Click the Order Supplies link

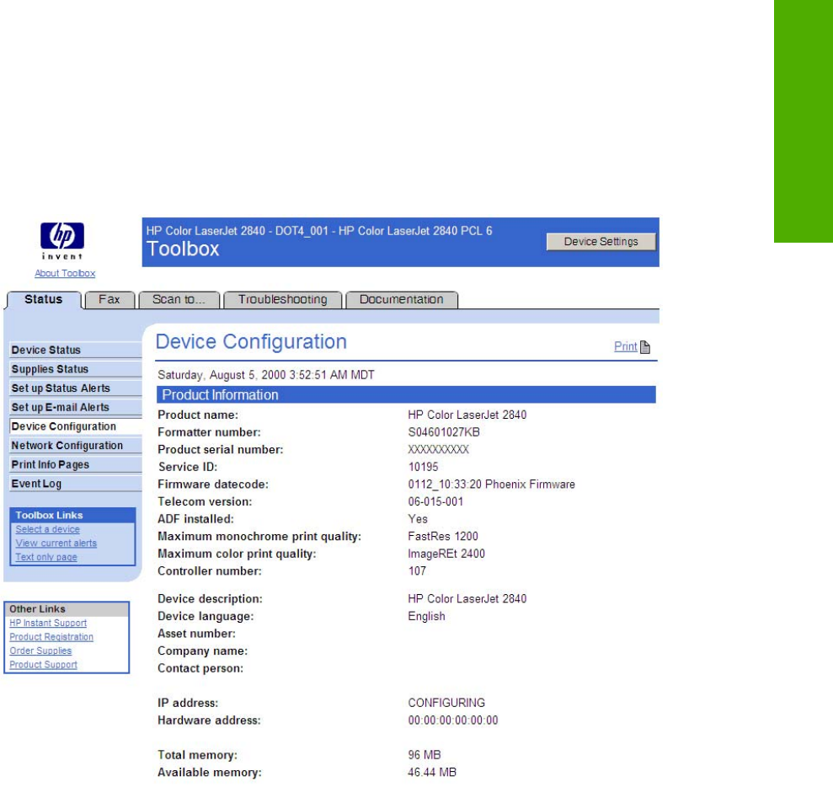point(40,651)
